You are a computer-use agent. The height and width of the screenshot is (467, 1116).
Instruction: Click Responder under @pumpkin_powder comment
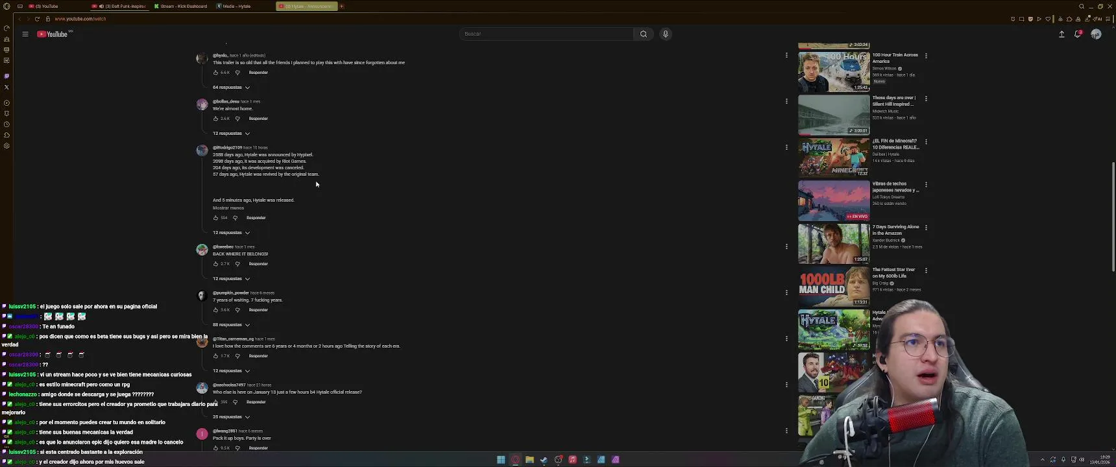click(x=258, y=310)
